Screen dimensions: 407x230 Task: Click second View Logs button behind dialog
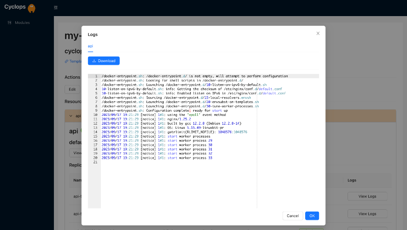click(367, 214)
